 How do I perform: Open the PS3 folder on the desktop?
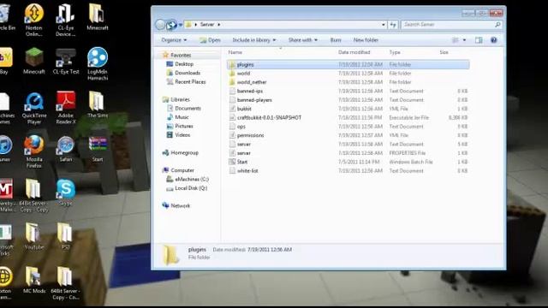(65, 236)
